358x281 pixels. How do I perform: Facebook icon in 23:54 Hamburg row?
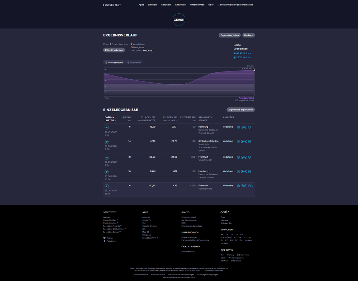coord(246,172)
